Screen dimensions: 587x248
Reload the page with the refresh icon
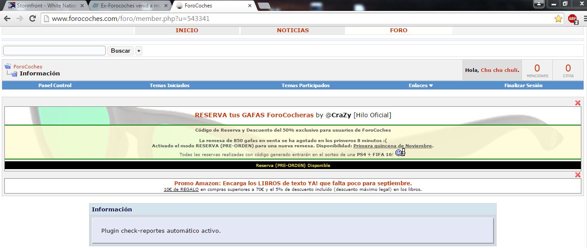click(x=32, y=19)
